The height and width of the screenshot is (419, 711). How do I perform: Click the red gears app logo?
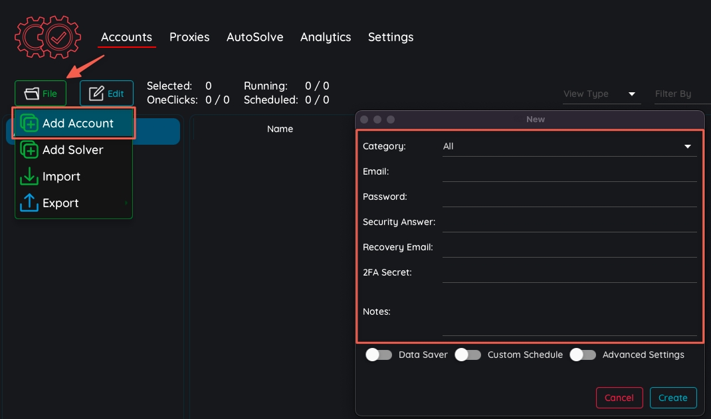point(48,38)
